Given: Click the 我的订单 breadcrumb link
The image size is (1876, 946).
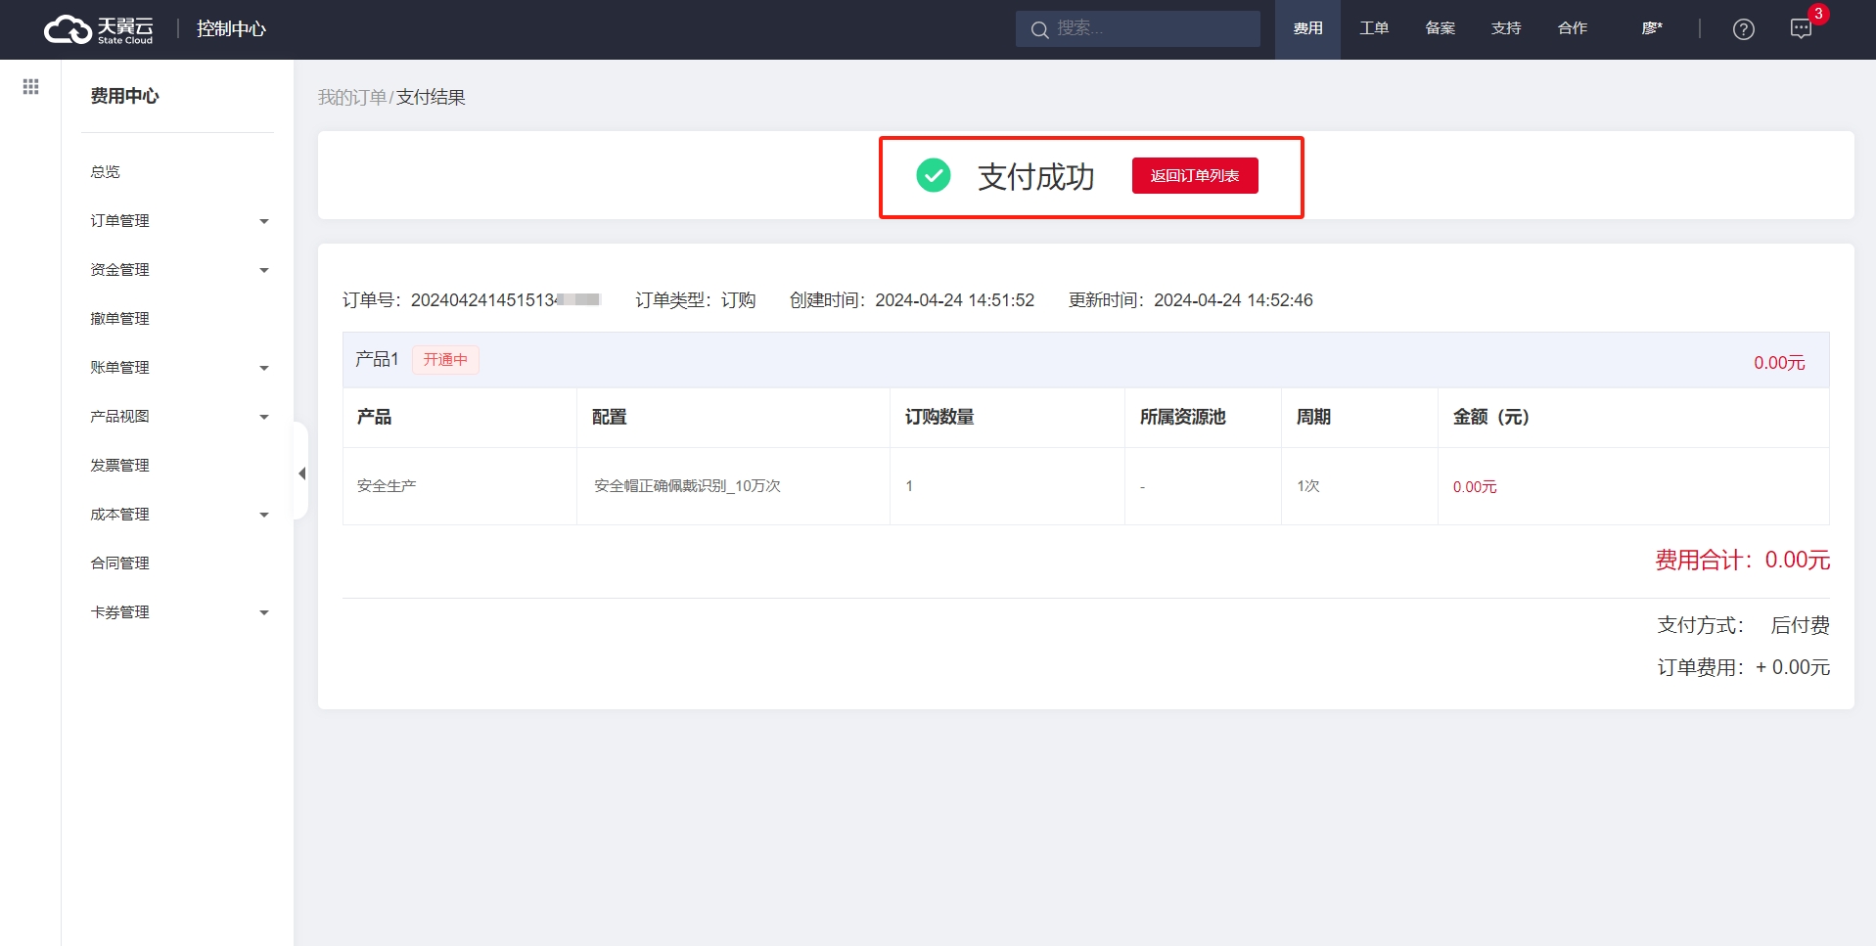Looking at the screenshot, I should 352,97.
